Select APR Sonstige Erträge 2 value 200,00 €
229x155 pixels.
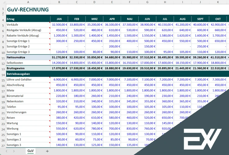click(112, 46)
